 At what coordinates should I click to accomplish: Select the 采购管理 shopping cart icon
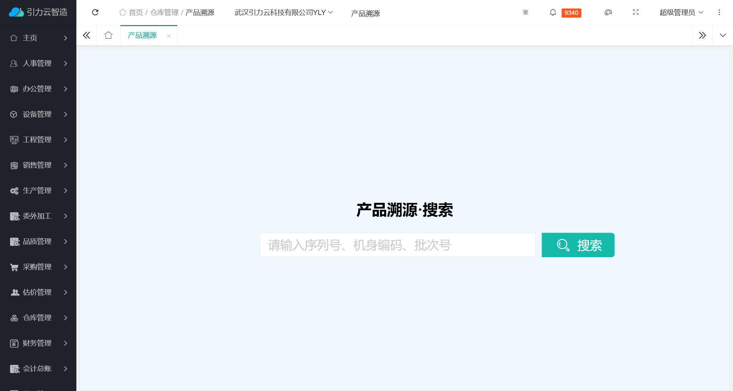pyautogui.click(x=14, y=267)
